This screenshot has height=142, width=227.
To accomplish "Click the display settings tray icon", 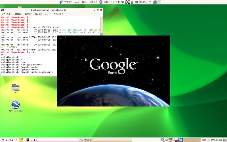I will 171,140.
